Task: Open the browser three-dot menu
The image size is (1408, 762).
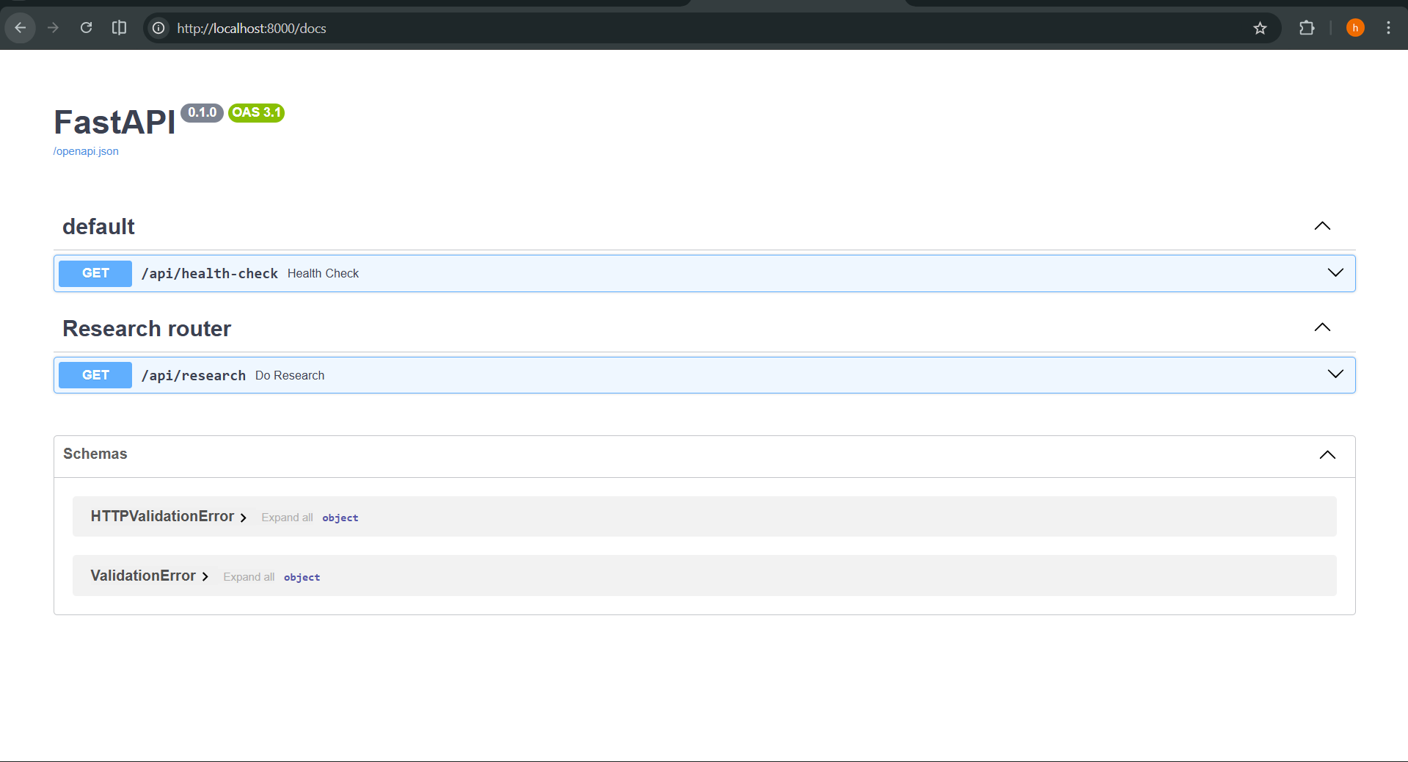Action: [x=1388, y=28]
